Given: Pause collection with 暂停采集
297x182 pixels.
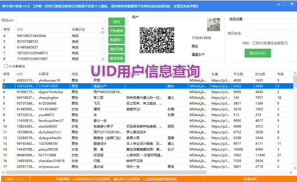Looking at the screenshot, I should [117, 58].
